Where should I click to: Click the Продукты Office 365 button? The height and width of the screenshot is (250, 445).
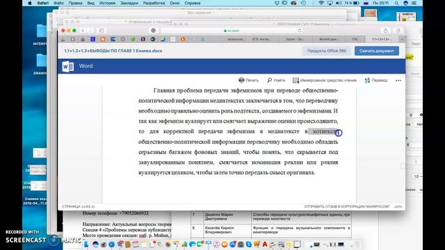[x=326, y=51]
